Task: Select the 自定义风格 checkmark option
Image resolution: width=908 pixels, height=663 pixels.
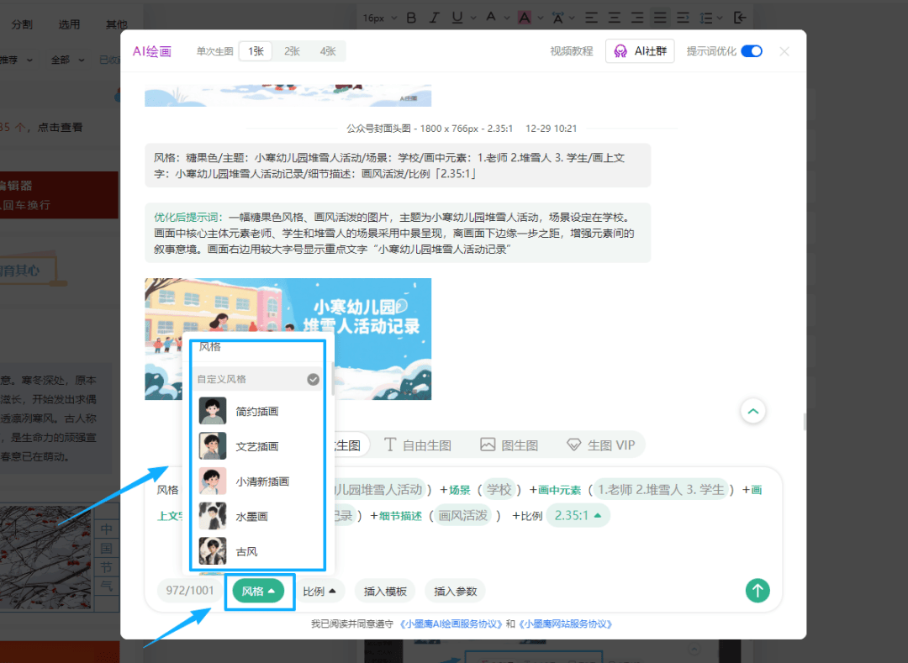Action: click(x=313, y=379)
